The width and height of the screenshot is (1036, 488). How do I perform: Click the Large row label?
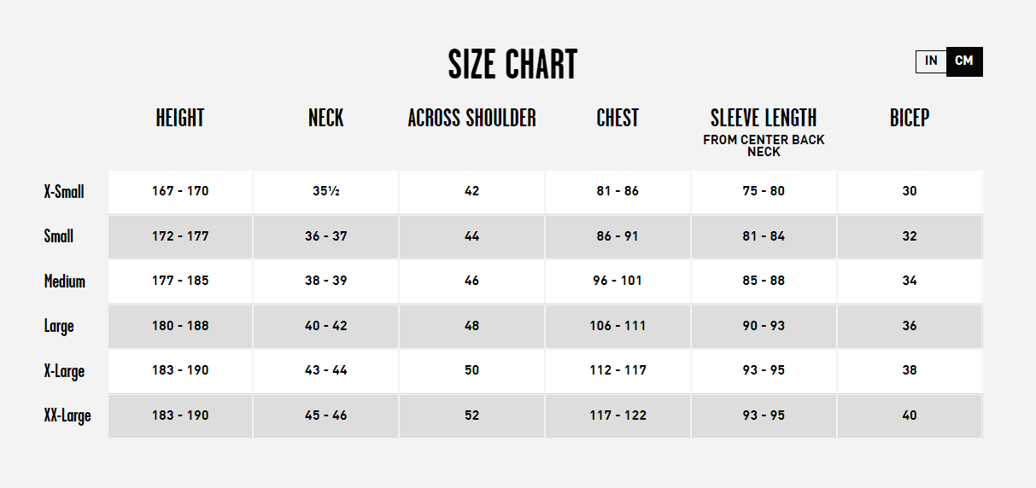point(59,326)
